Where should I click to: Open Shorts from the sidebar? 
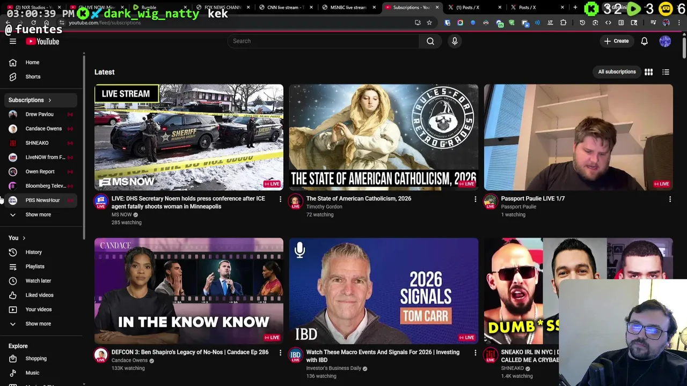click(42, 77)
